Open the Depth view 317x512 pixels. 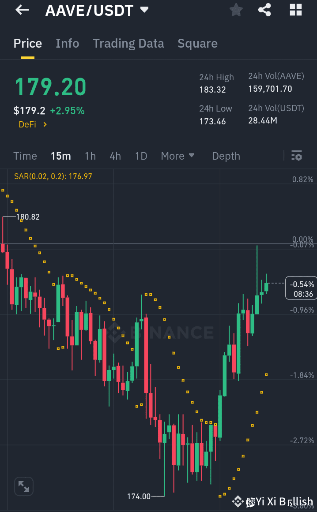tap(226, 156)
